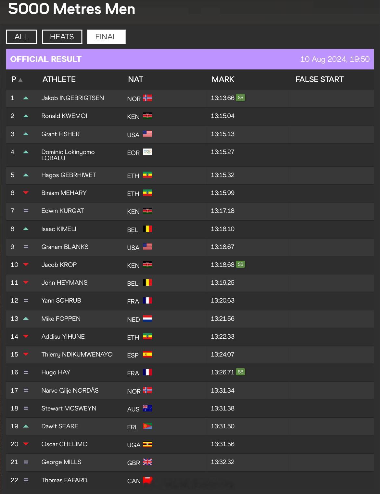Image resolution: width=380 pixels, height=494 pixels.
Task: Click the Netherlands flag for Mike FOPPEN
Action: (147, 318)
